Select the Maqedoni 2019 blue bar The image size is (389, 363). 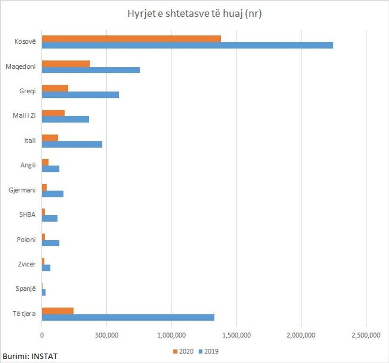[91, 70]
